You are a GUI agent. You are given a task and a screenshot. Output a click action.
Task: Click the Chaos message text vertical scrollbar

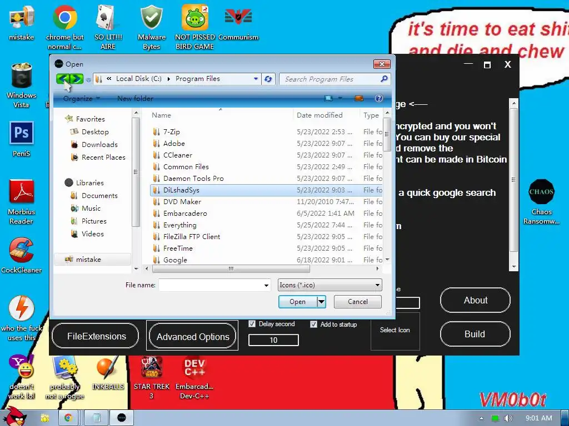coord(513,185)
